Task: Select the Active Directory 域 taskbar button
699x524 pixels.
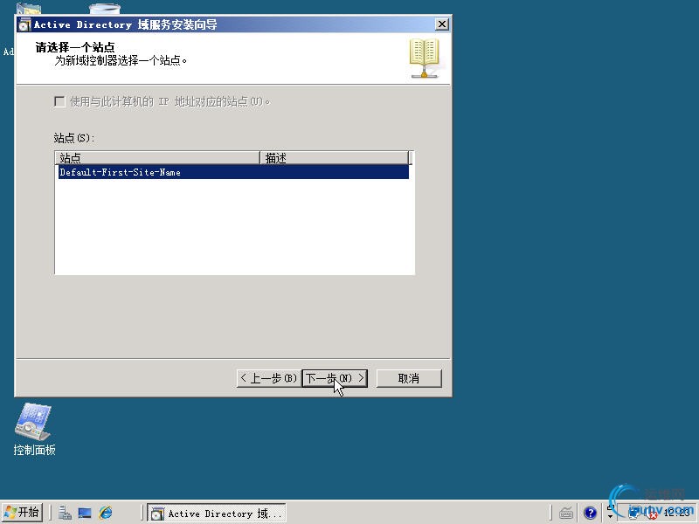Action: (x=217, y=514)
